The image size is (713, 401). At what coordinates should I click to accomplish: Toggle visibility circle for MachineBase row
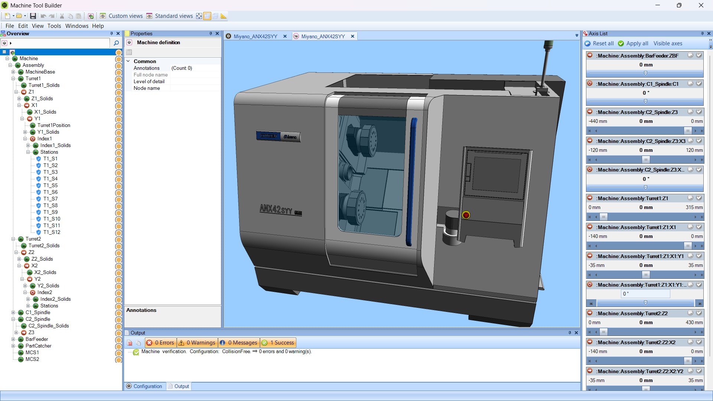pos(118,72)
